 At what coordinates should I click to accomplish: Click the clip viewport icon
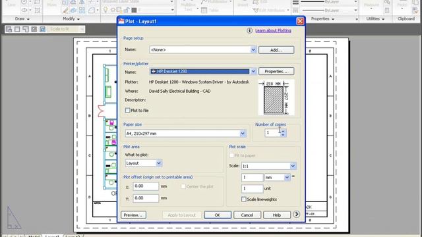(x=34, y=29)
